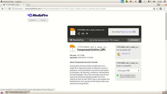Image resolution: width=167 pixels, height=94 pixels.
Task: Click the 'Can be opened with' label
Action: (123, 50)
